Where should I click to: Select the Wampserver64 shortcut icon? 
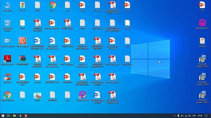click(82, 96)
